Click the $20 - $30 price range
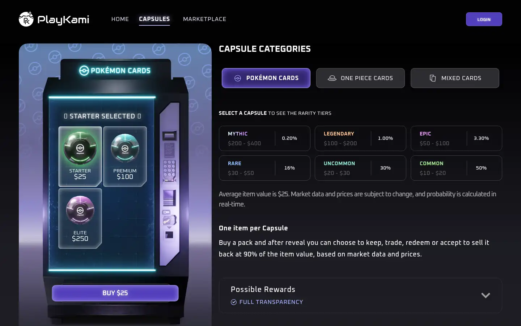Image resolution: width=521 pixels, height=326 pixels. tap(337, 173)
